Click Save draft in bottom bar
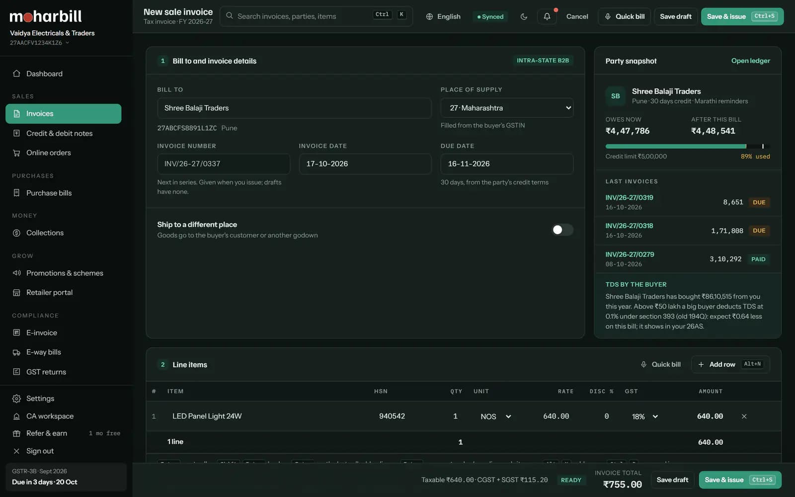 [x=672, y=480]
